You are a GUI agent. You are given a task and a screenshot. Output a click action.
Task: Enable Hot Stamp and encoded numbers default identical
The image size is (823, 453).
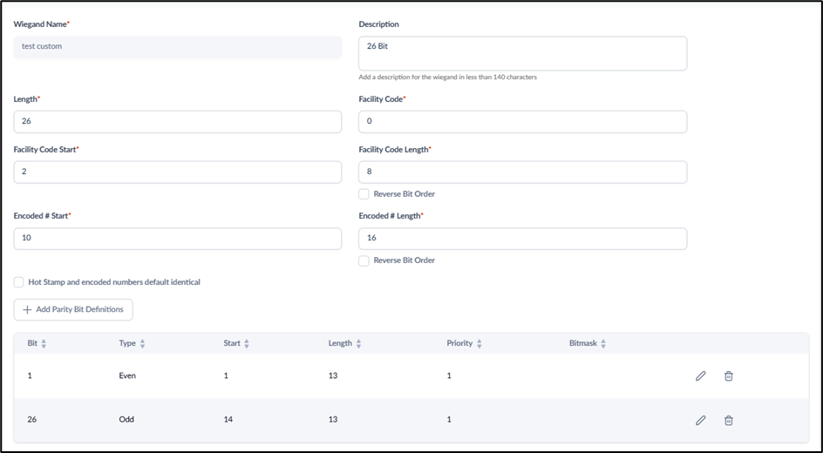pos(19,282)
